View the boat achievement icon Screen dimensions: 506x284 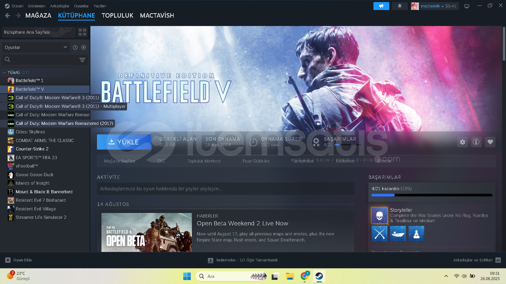click(x=398, y=234)
